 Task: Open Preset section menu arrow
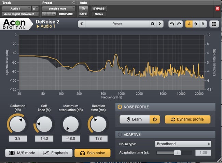tap(74, 3)
